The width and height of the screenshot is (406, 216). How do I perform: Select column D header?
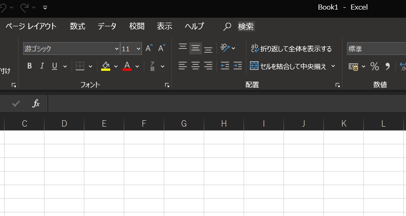coord(64,123)
